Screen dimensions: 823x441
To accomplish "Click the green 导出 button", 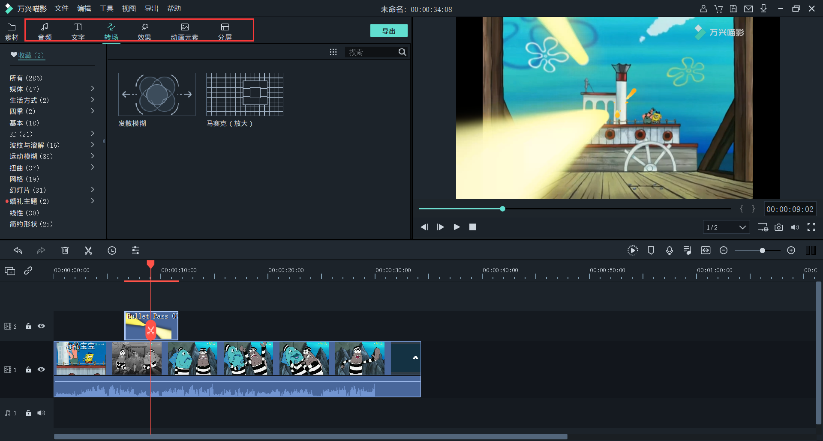I will tap(388, 31).
